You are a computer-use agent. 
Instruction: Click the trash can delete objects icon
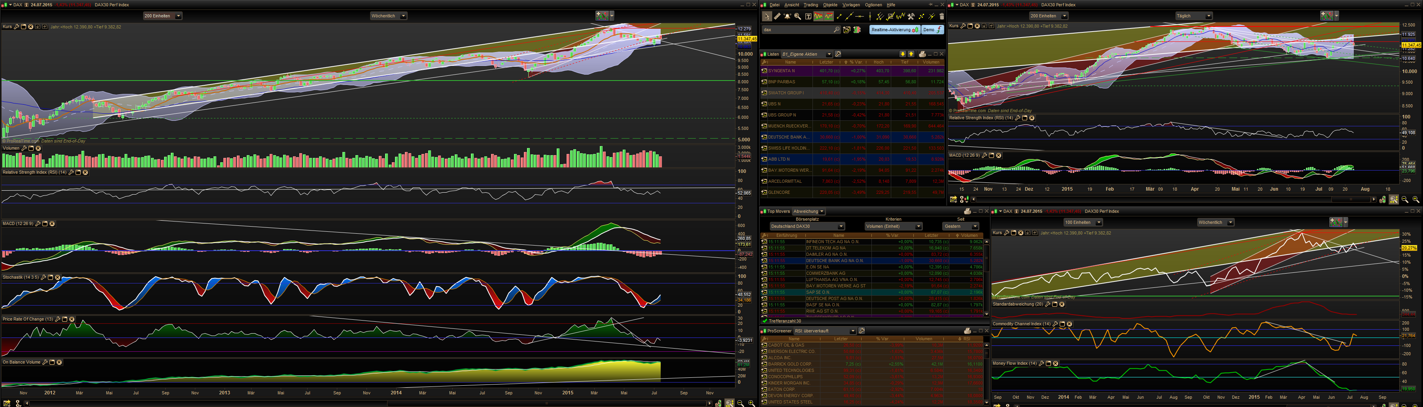(x=942, y=17)
